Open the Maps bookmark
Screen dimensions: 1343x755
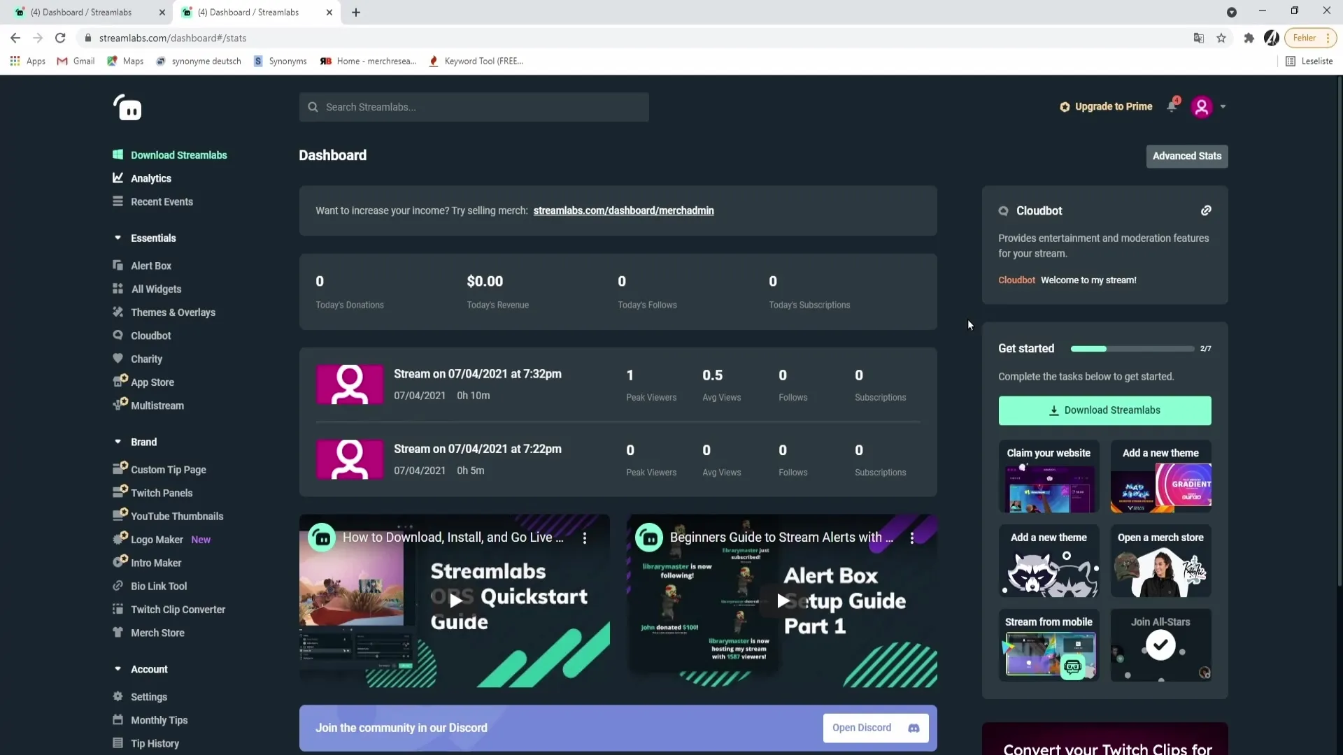125,61
